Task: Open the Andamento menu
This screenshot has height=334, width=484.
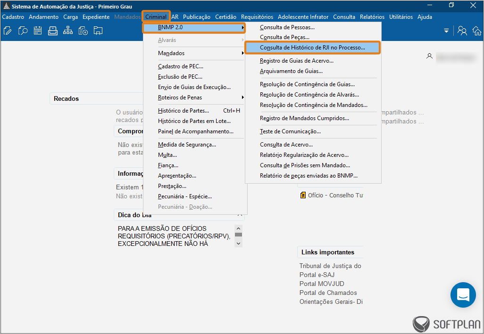Action: [43, 17]
